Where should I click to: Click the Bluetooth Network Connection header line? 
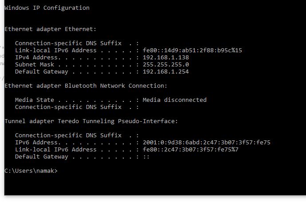86,86
